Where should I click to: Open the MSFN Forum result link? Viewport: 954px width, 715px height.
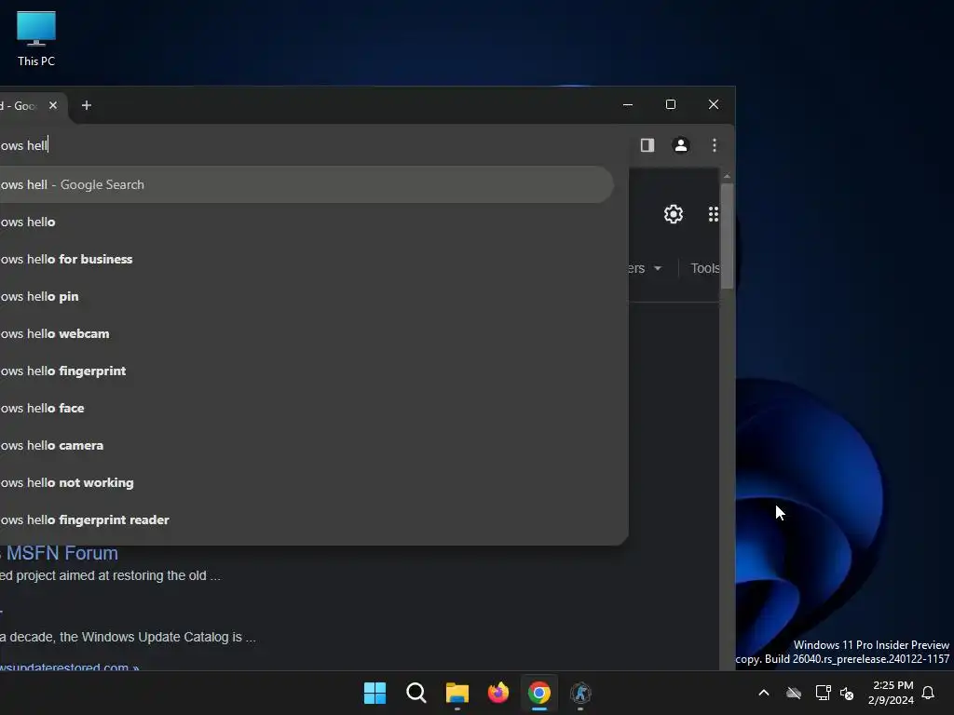[59, 553]
